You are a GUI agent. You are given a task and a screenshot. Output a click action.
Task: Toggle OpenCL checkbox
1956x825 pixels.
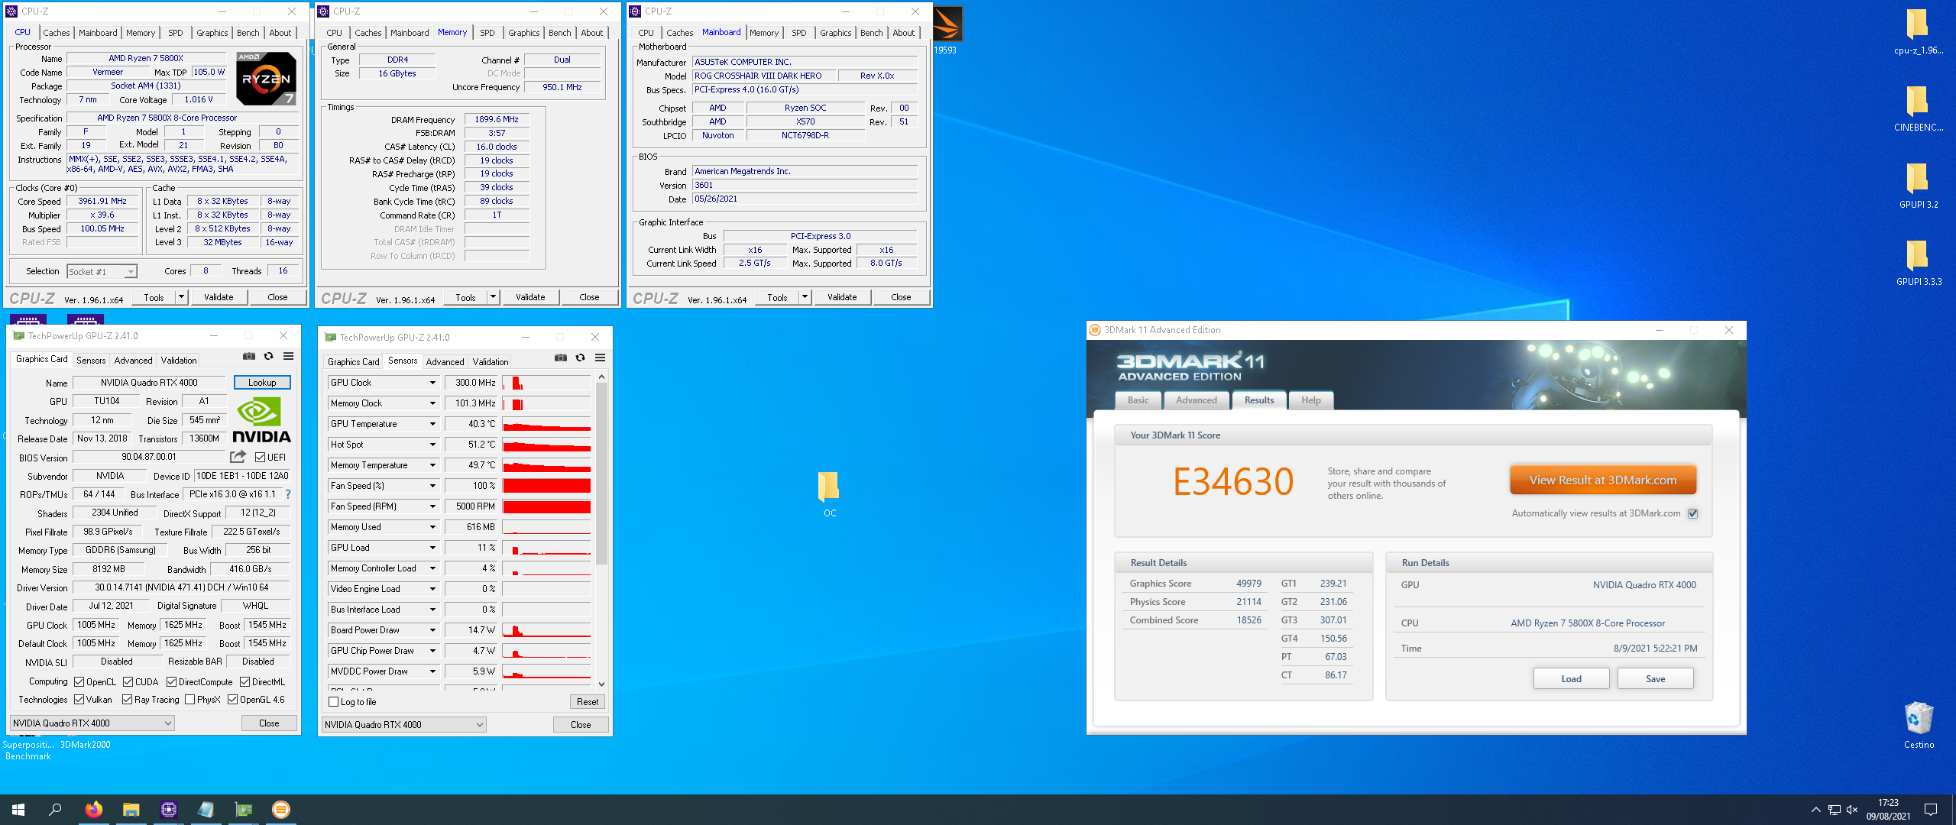click(79, 681)
